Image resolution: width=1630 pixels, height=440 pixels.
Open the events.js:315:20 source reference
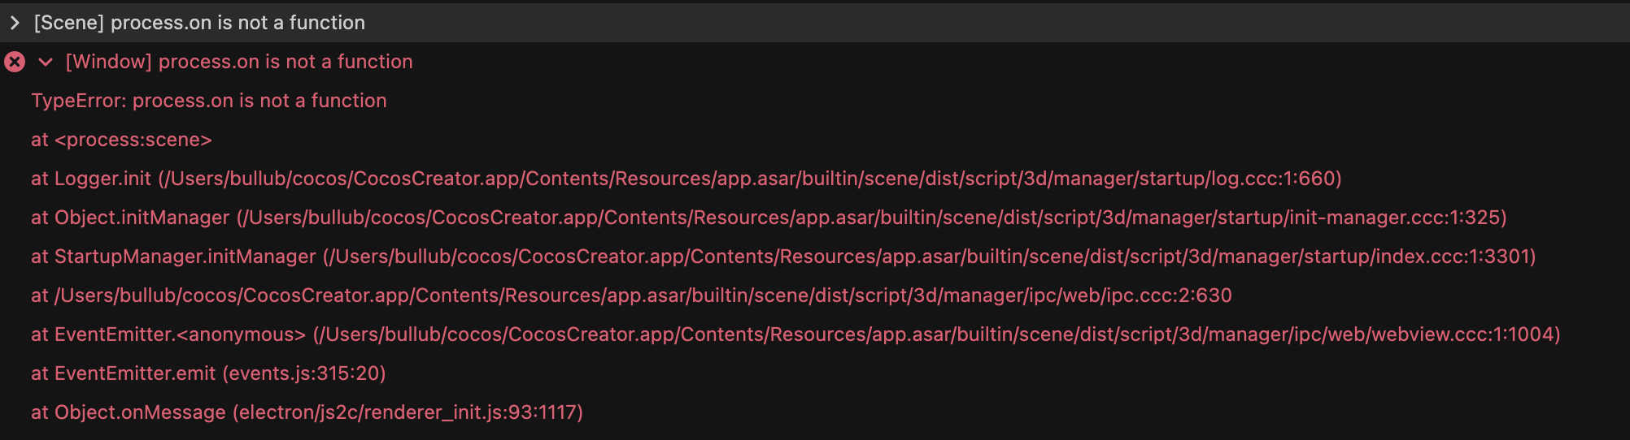[x=303, y=373]
